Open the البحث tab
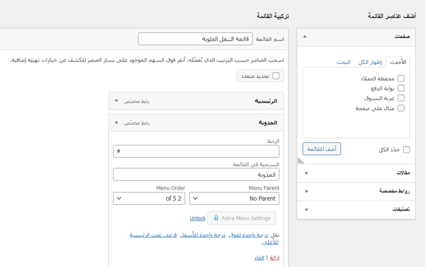This screenshot has width=425, height=267. tap(344, 62)
